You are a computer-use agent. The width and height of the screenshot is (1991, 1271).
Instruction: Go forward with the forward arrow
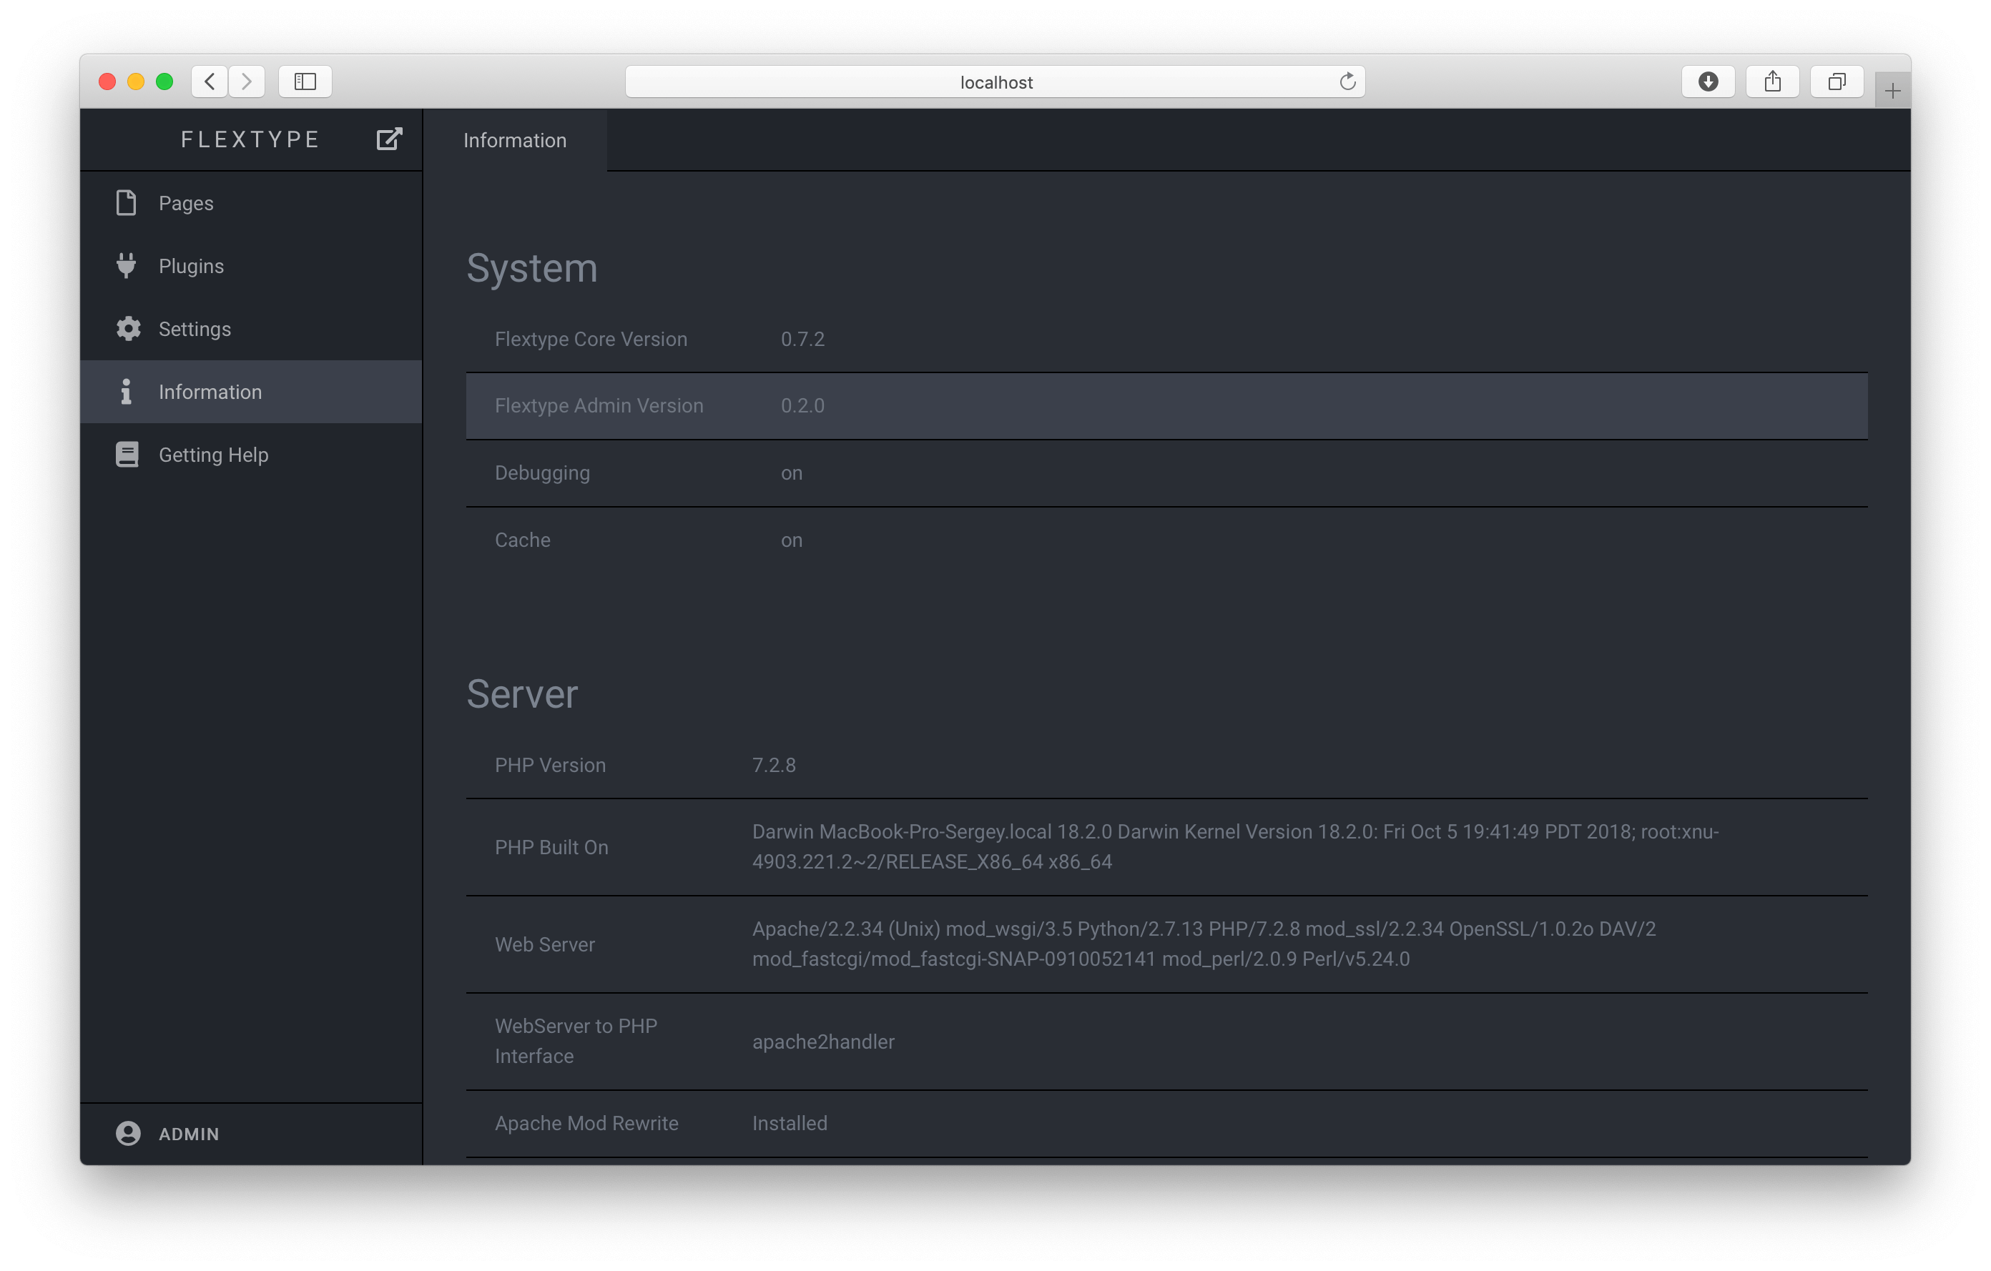(247, 81)
